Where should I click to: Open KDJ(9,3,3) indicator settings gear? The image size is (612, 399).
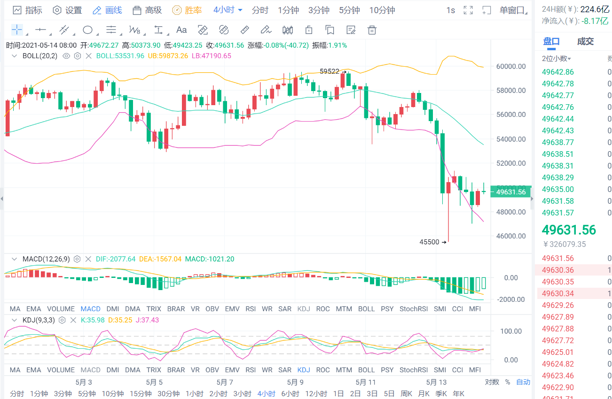point(63,320)
